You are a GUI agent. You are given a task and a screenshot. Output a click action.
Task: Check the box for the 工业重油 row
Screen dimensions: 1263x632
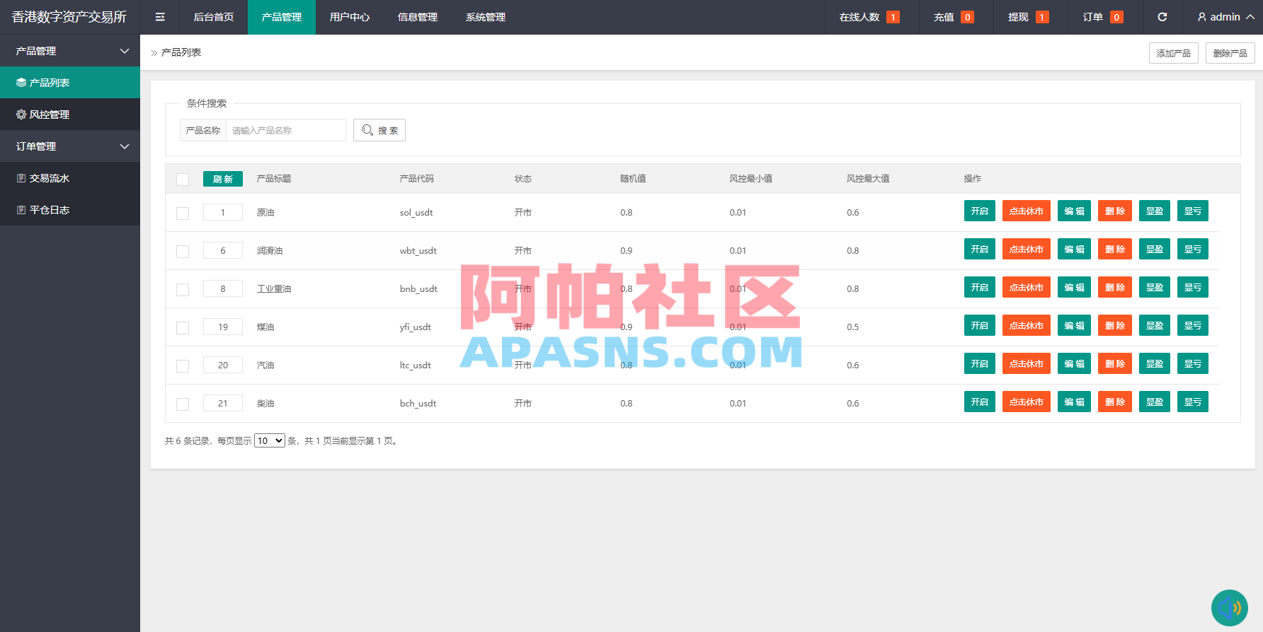tap(183, 290)
